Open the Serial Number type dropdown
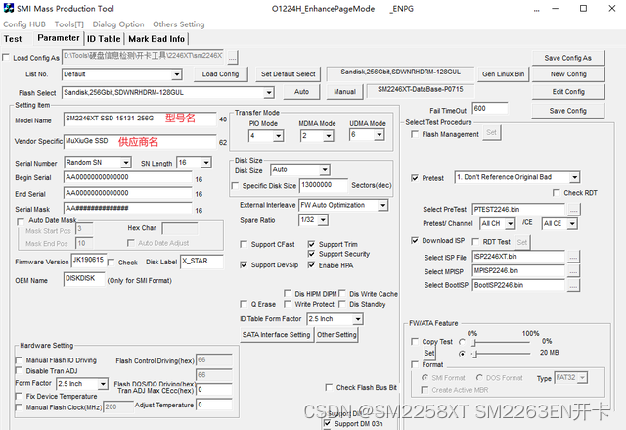This screenshot has width=626, height=430. pos(126,163)
